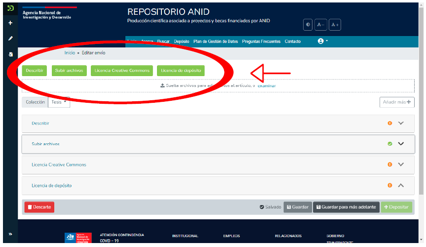
Task: Open Licencia de depósito section title
Action: click(52, 186)
